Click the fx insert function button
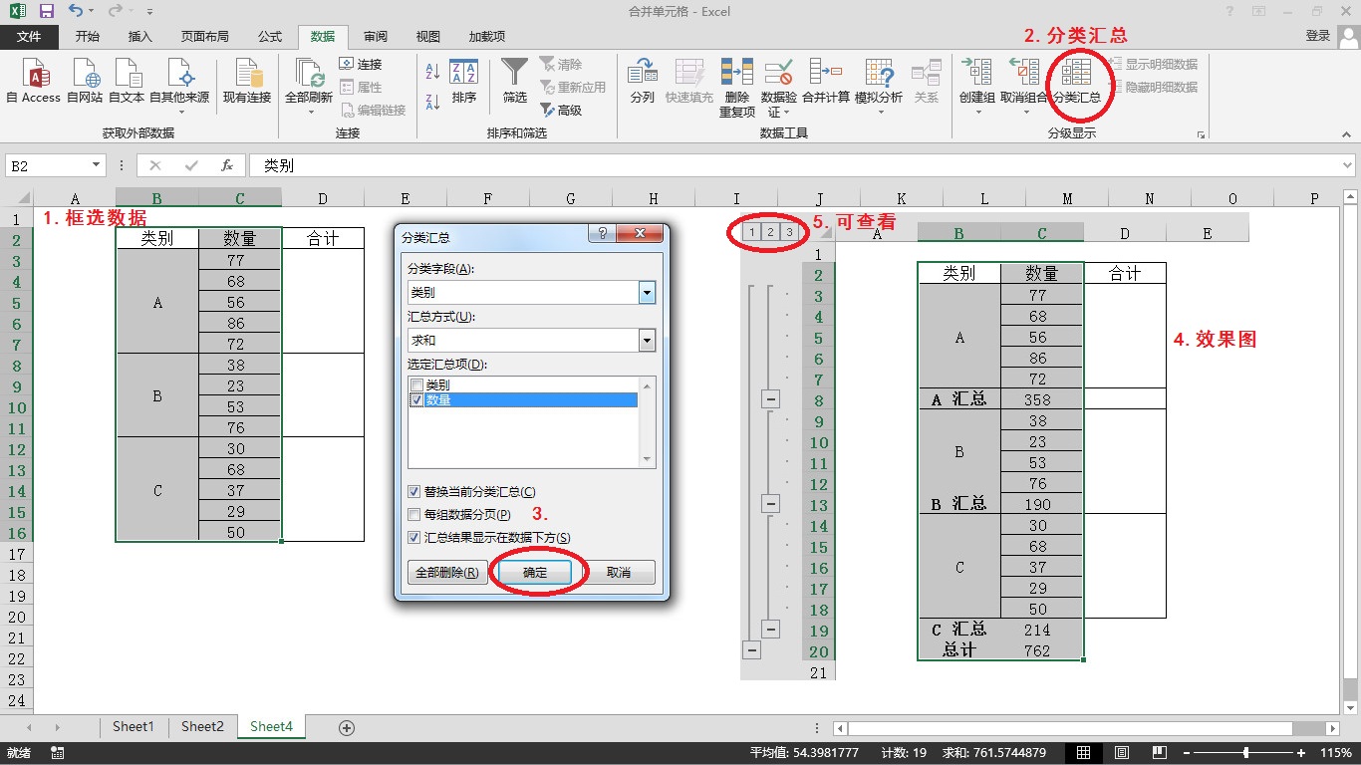 (227, 165)
